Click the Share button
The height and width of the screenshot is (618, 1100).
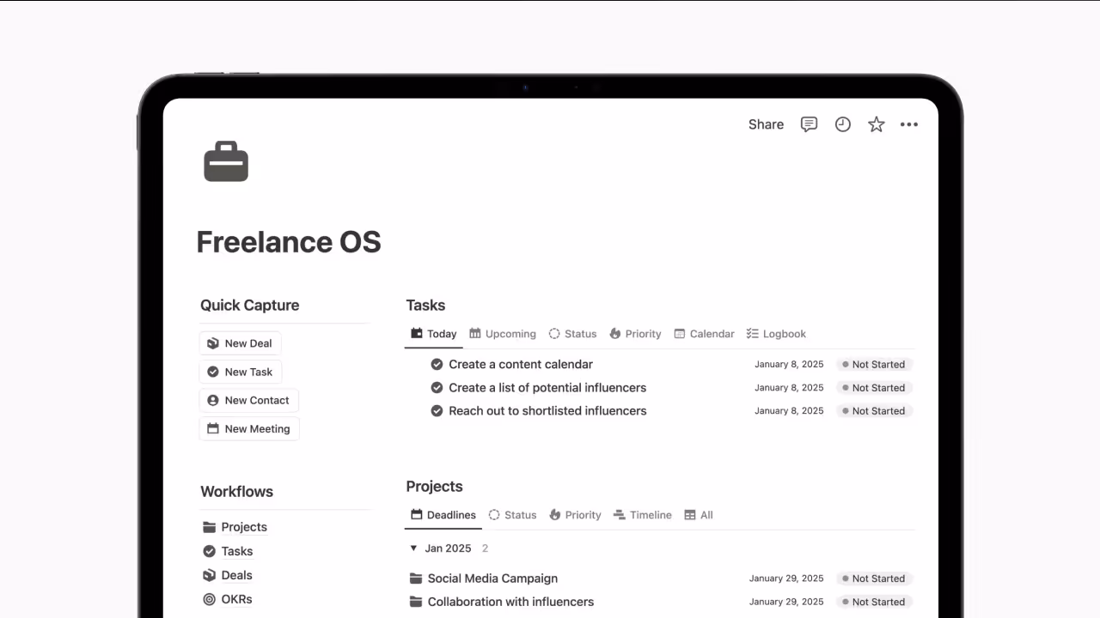[x=765, y=124]
